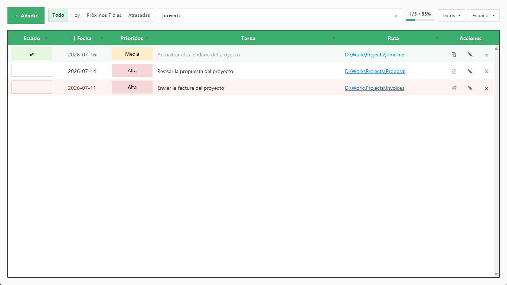Edit the 'Actualizar el calendario' task
This screenshot has width=507, height=285.
pos(470,55)
